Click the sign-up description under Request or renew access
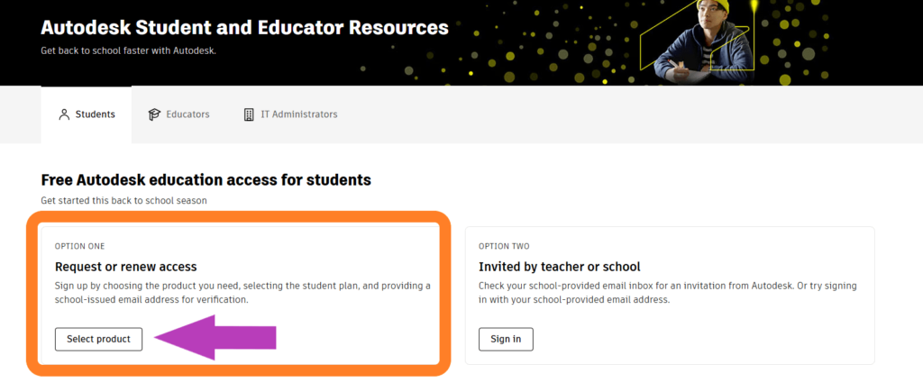923x392 pixels. [x=242, y=293]
